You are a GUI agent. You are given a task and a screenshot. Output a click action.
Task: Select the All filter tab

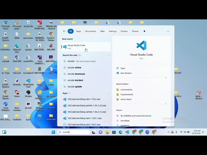pos(71,31)
